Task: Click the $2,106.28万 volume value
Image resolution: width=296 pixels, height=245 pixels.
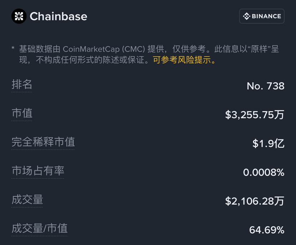Action: coord(255,201)
